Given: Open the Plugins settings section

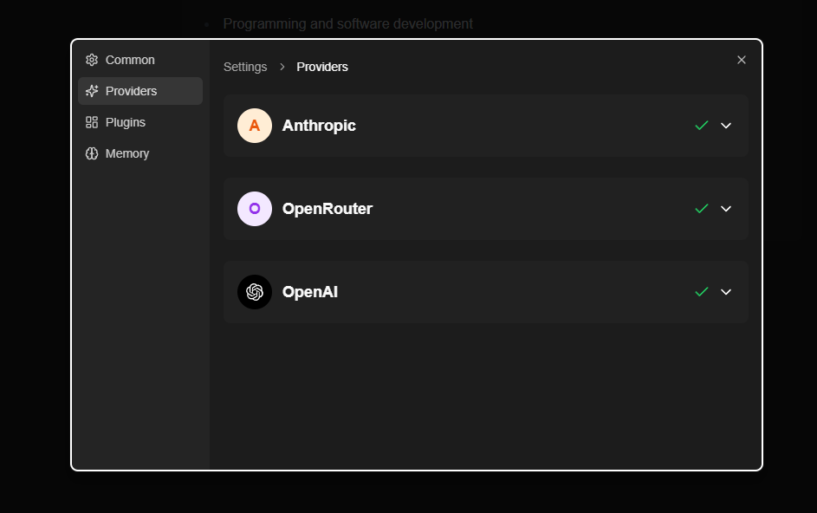Looking at the screenshot, I should click(x=140, y=122).
